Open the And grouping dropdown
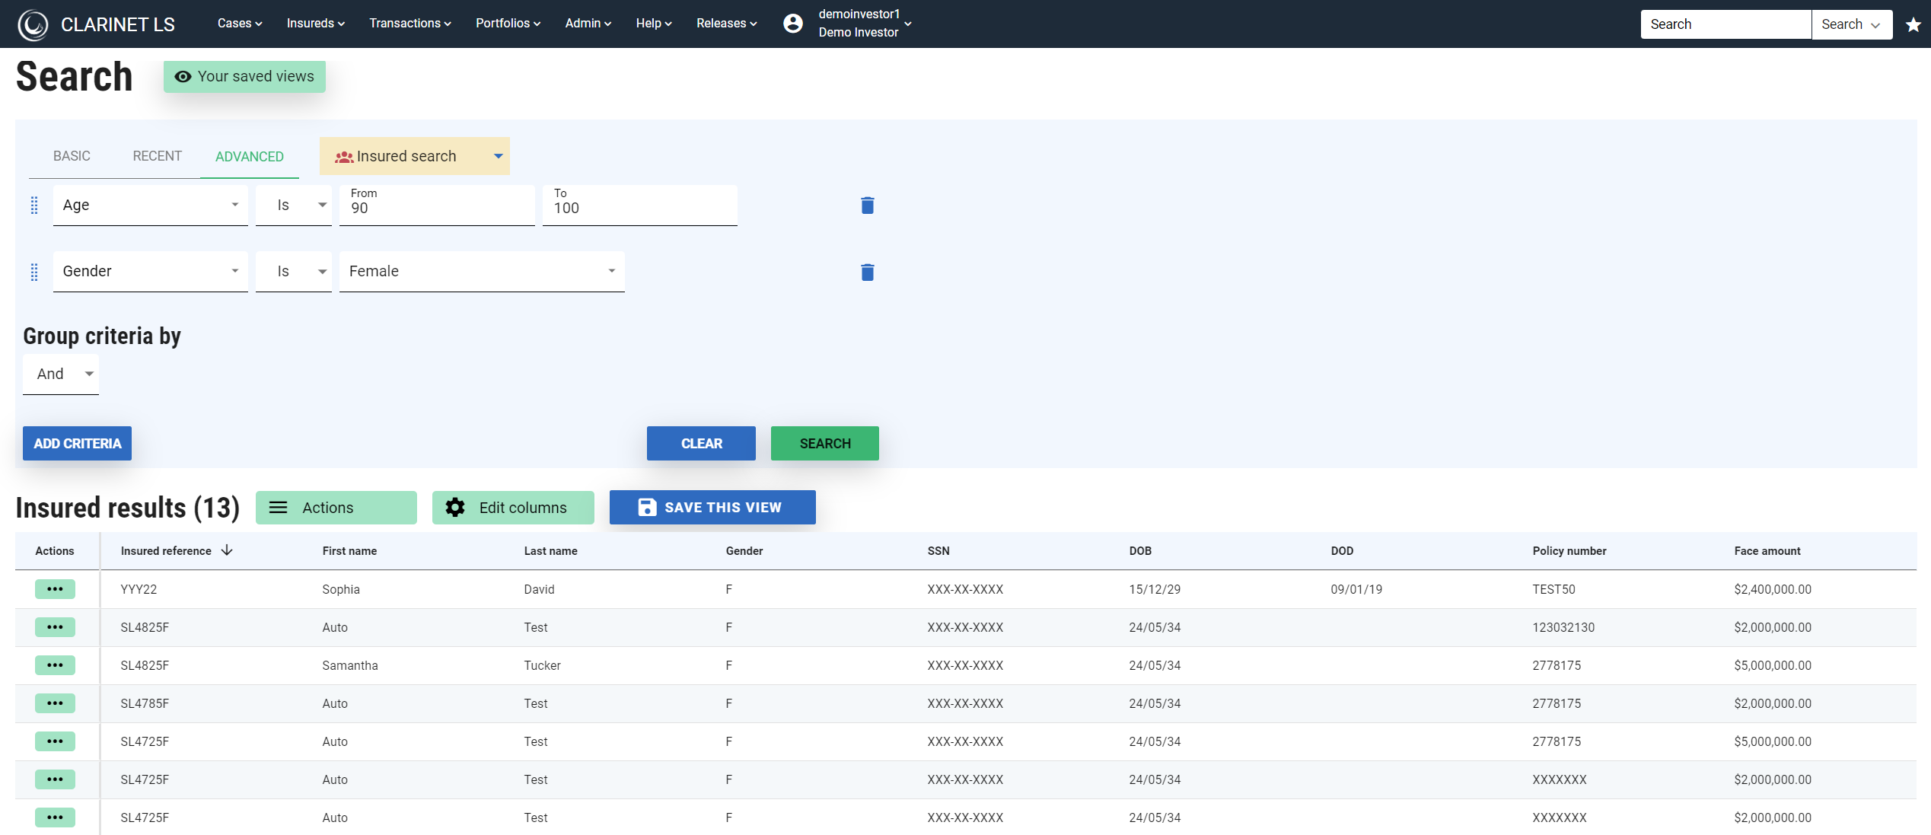 61,374
